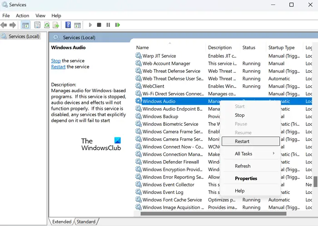Click the Stop the service link
318x226 pixels.
click(x=56, y=61)
